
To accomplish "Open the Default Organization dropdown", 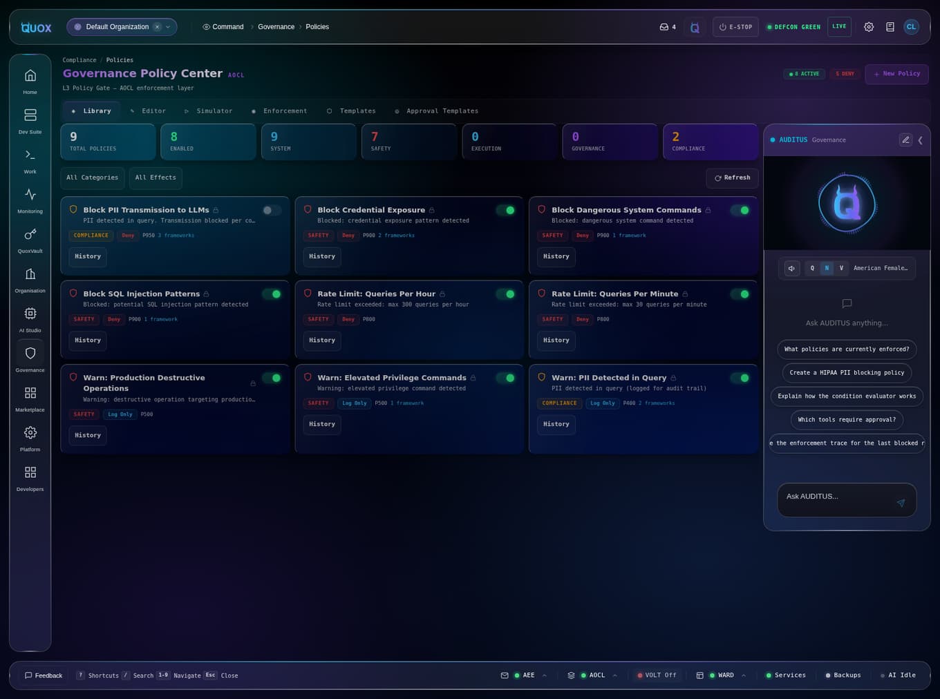I will click(x=122, y=27).
